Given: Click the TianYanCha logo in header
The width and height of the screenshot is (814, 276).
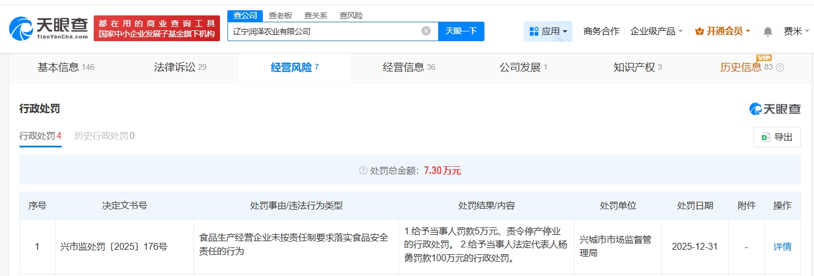Looking at the screenshot, I should 49,29.
